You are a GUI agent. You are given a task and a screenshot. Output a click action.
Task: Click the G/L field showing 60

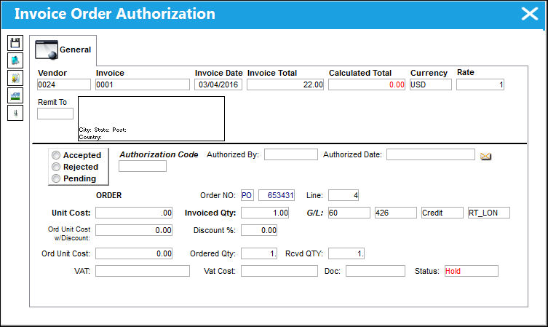(x=349, y=213)
